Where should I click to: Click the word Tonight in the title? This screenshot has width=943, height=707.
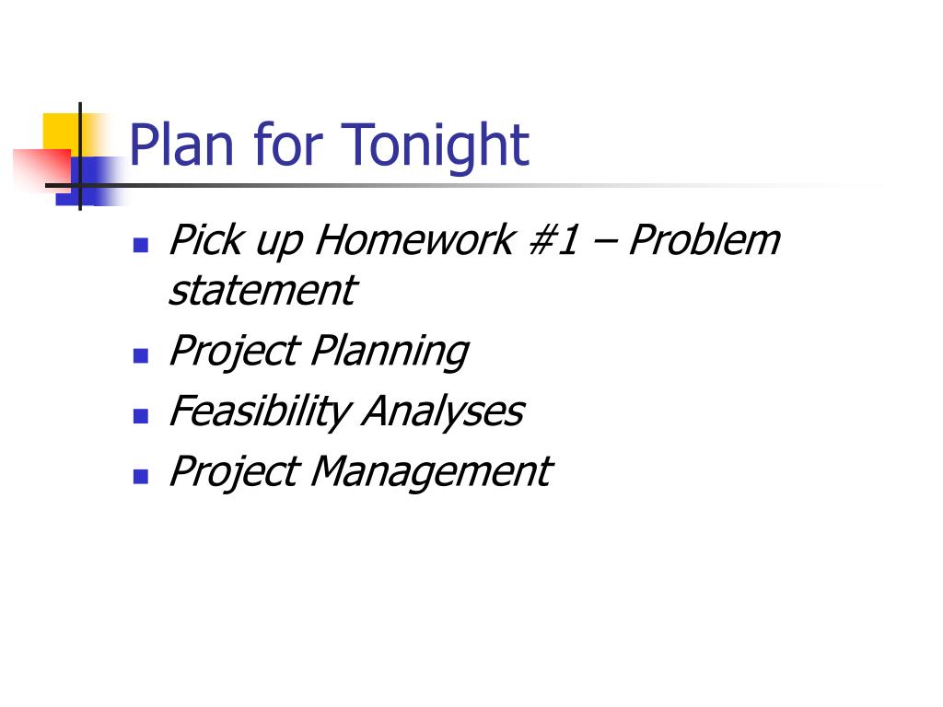tap(436, 145)
